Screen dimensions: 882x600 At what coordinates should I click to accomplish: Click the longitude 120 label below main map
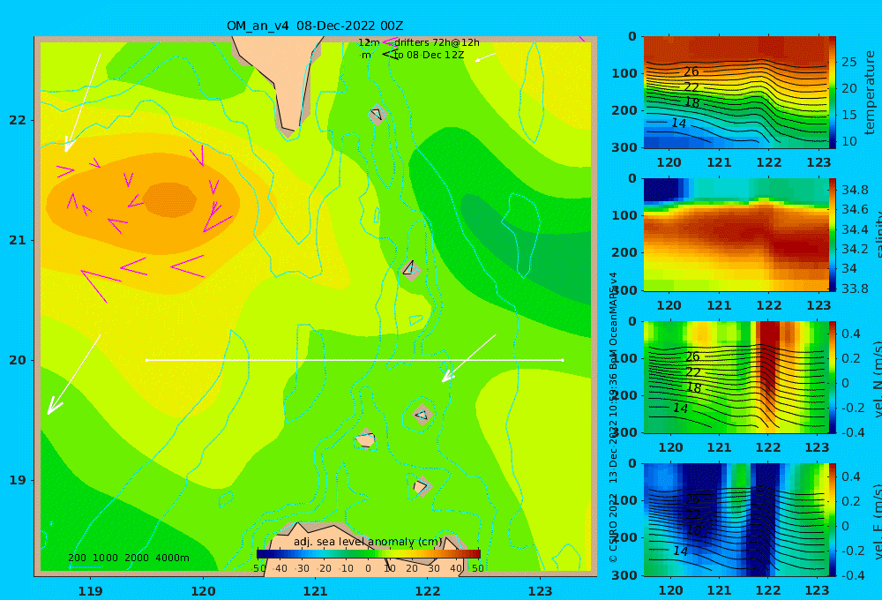(x=203, y=591)
